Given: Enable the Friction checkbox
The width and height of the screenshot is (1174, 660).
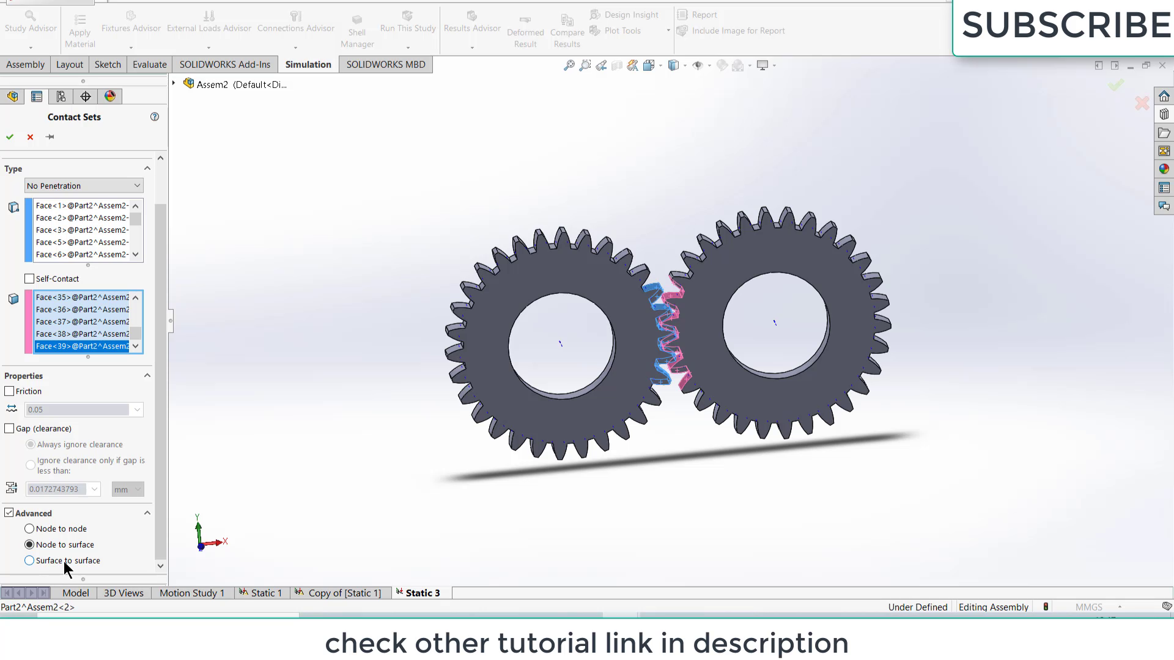Looking at the screenshot, I should (x=9, y=391).
